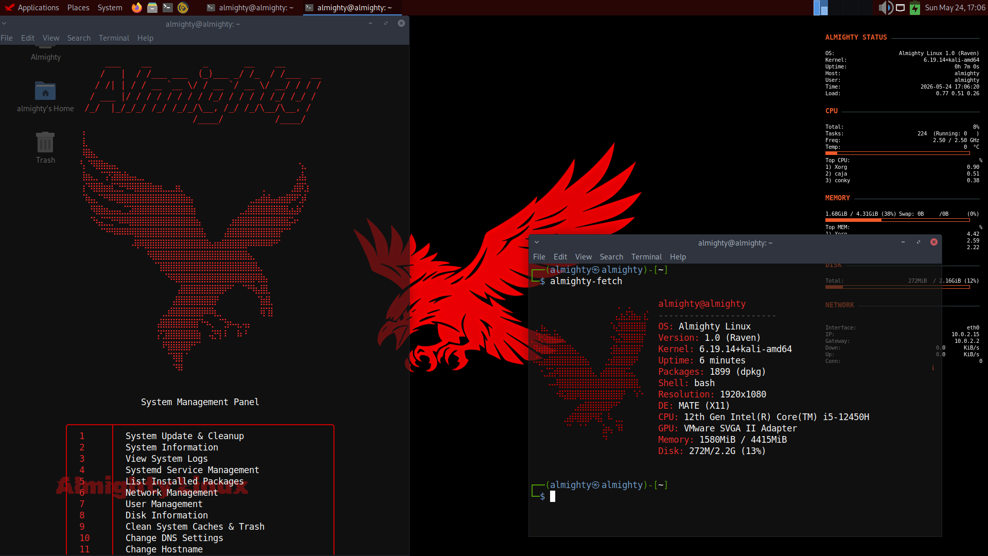Open the panel clock Sun May 24

tap(955, 7)
